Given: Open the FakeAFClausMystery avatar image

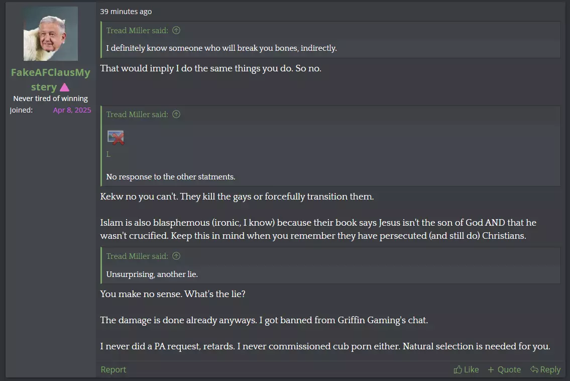Looking at the screenshot, I should pos(51,34).
